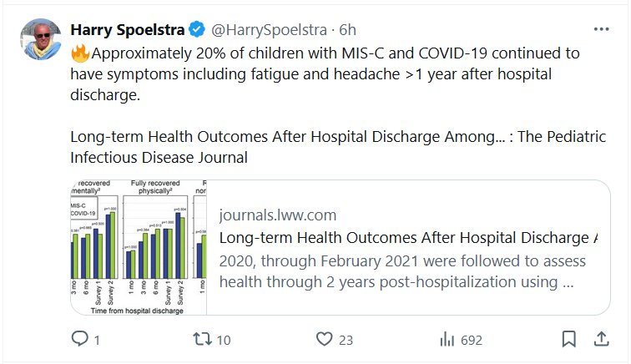Like the tweet with heart icon

tap(325, 339)
